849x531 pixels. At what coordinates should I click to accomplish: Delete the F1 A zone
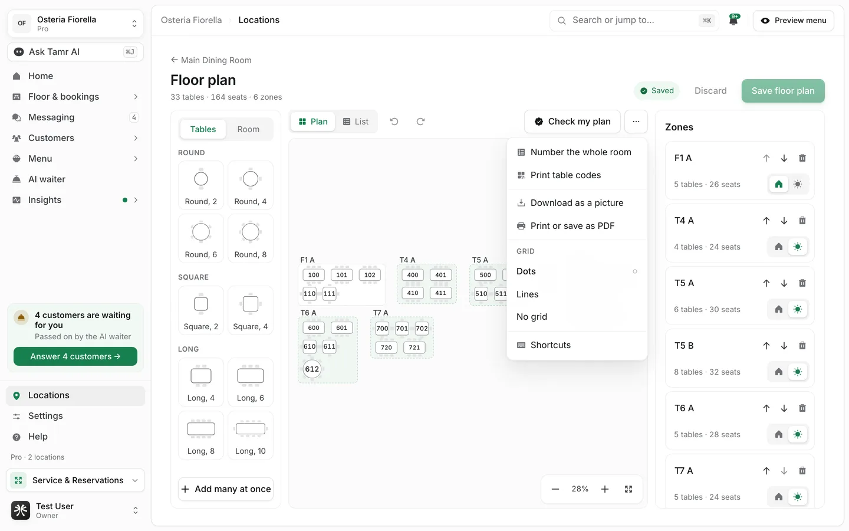(802, 158)
